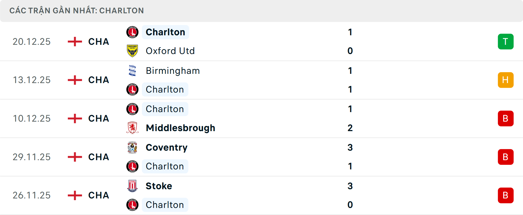
Task: Click the Middlesbrough club crest
Action: coord(132,128)
